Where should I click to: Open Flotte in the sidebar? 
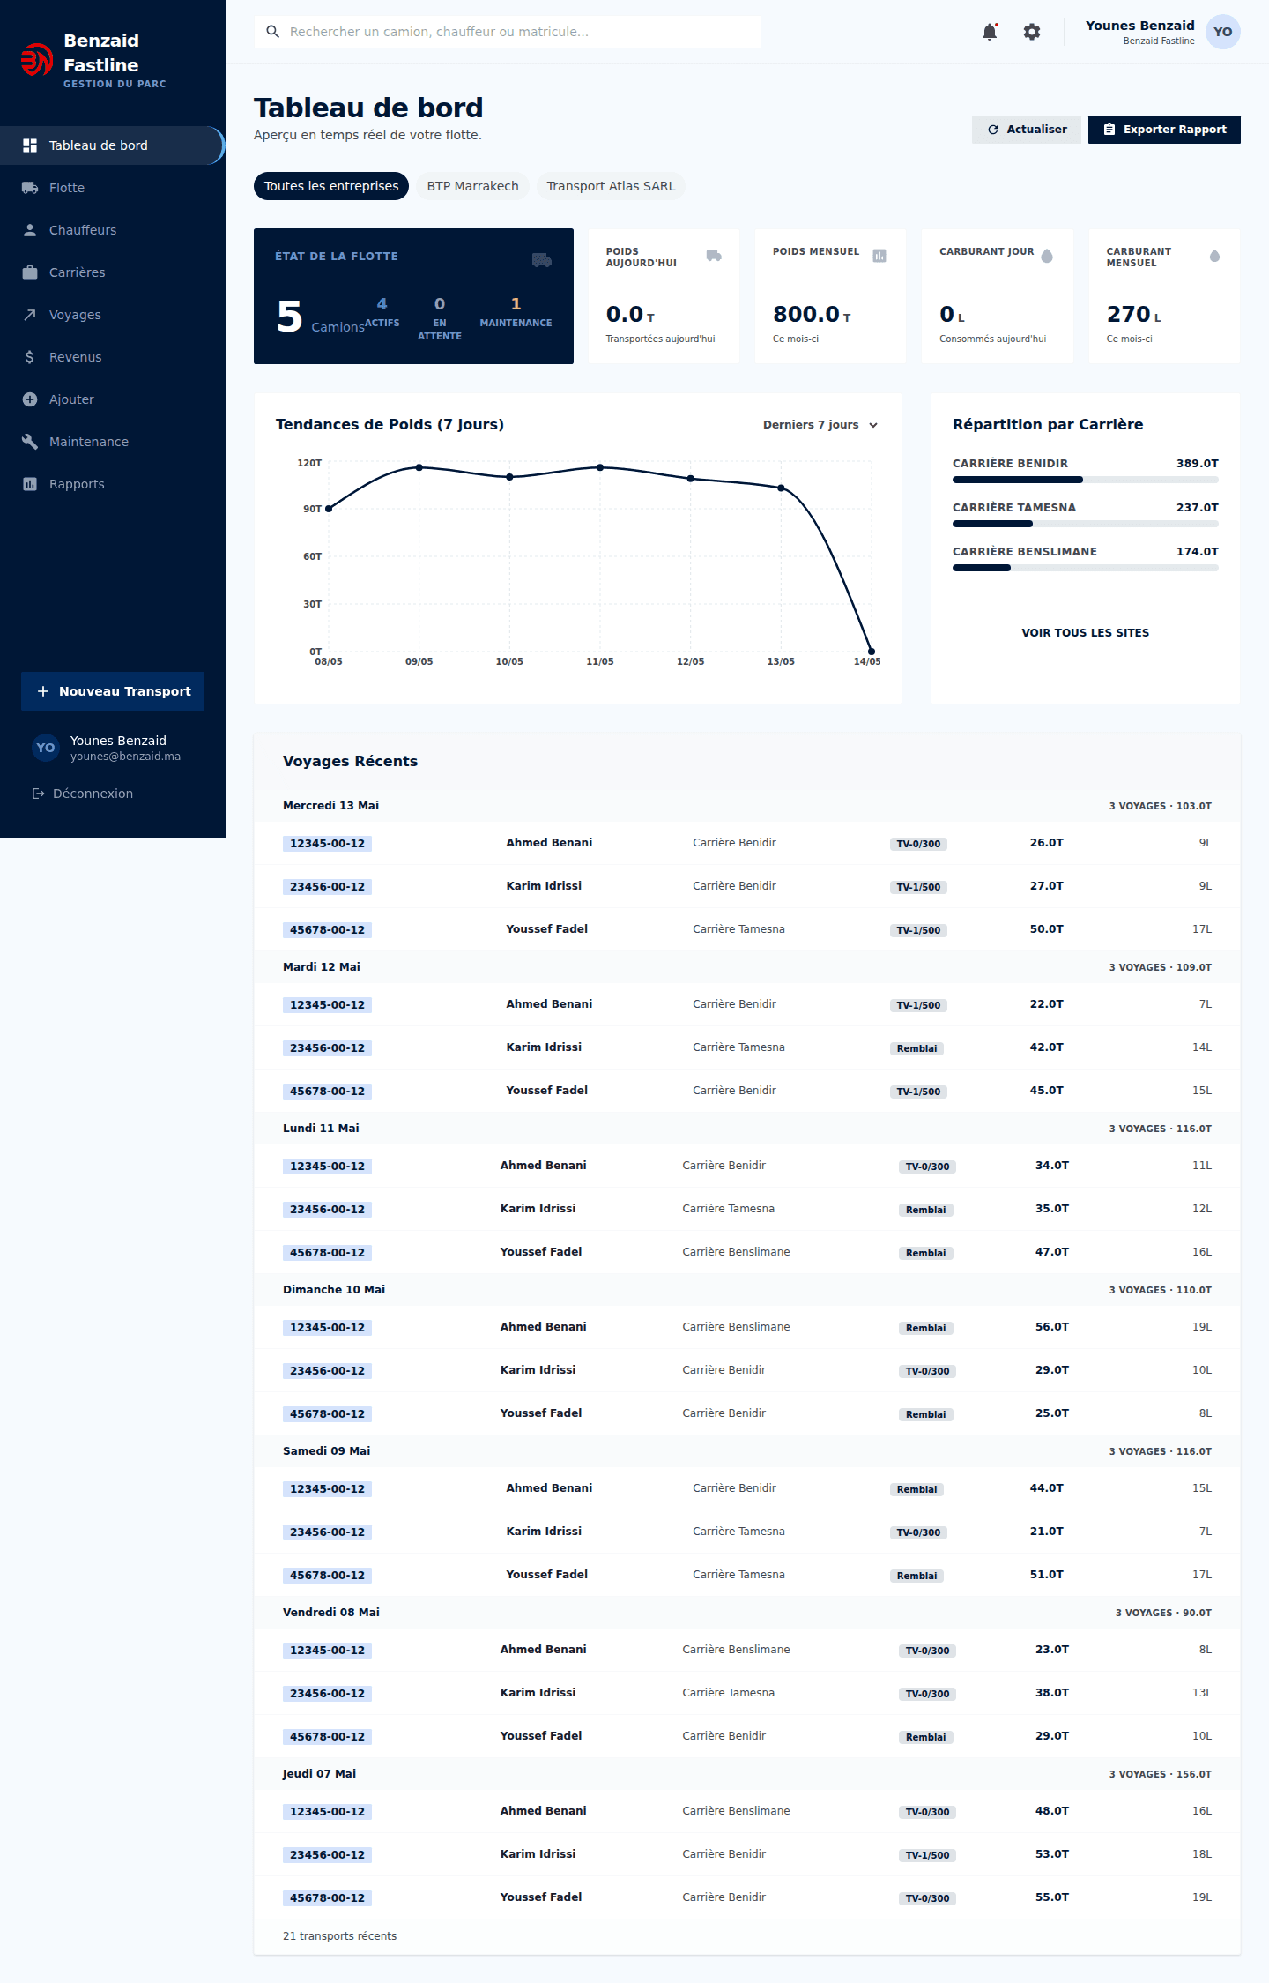(x=113, y=188)
